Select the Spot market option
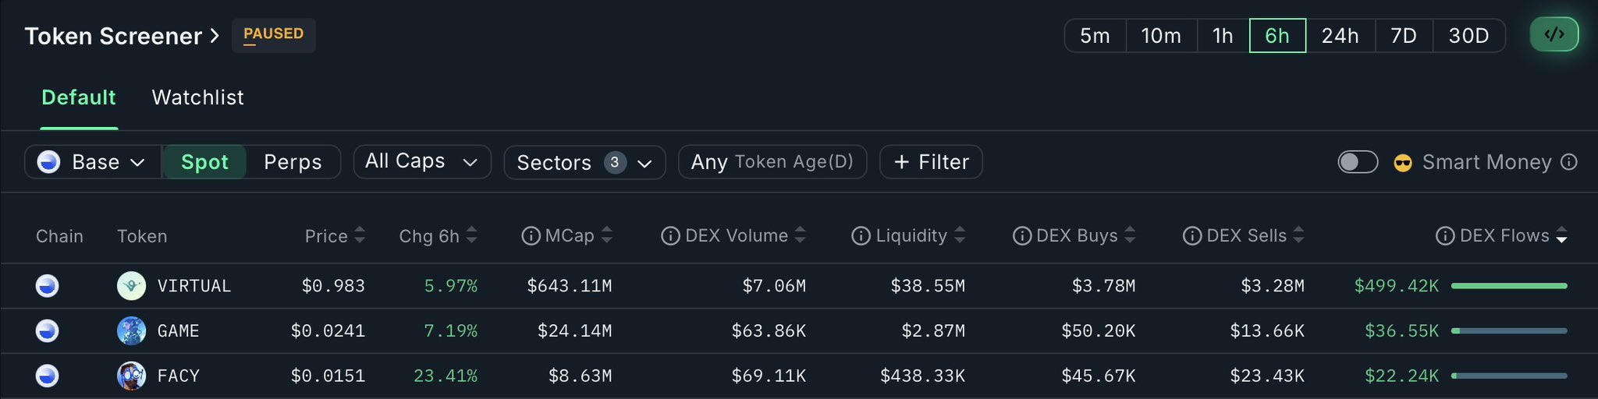This screenshot has width=1598, height=399. [x=204, y=162]
